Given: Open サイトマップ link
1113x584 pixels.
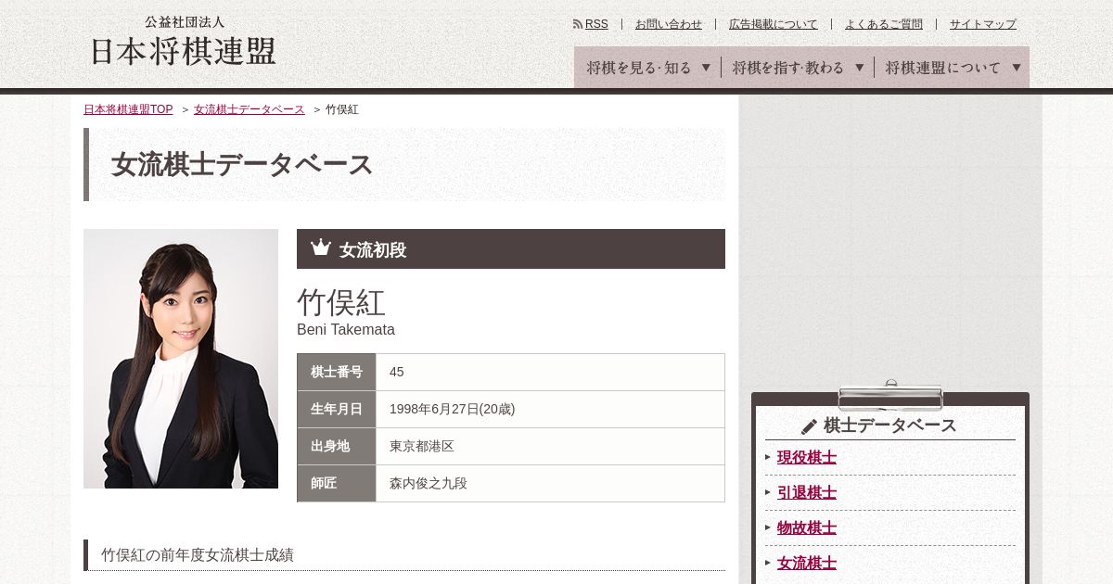Looking at the screenshot, I should coord(983,24).
